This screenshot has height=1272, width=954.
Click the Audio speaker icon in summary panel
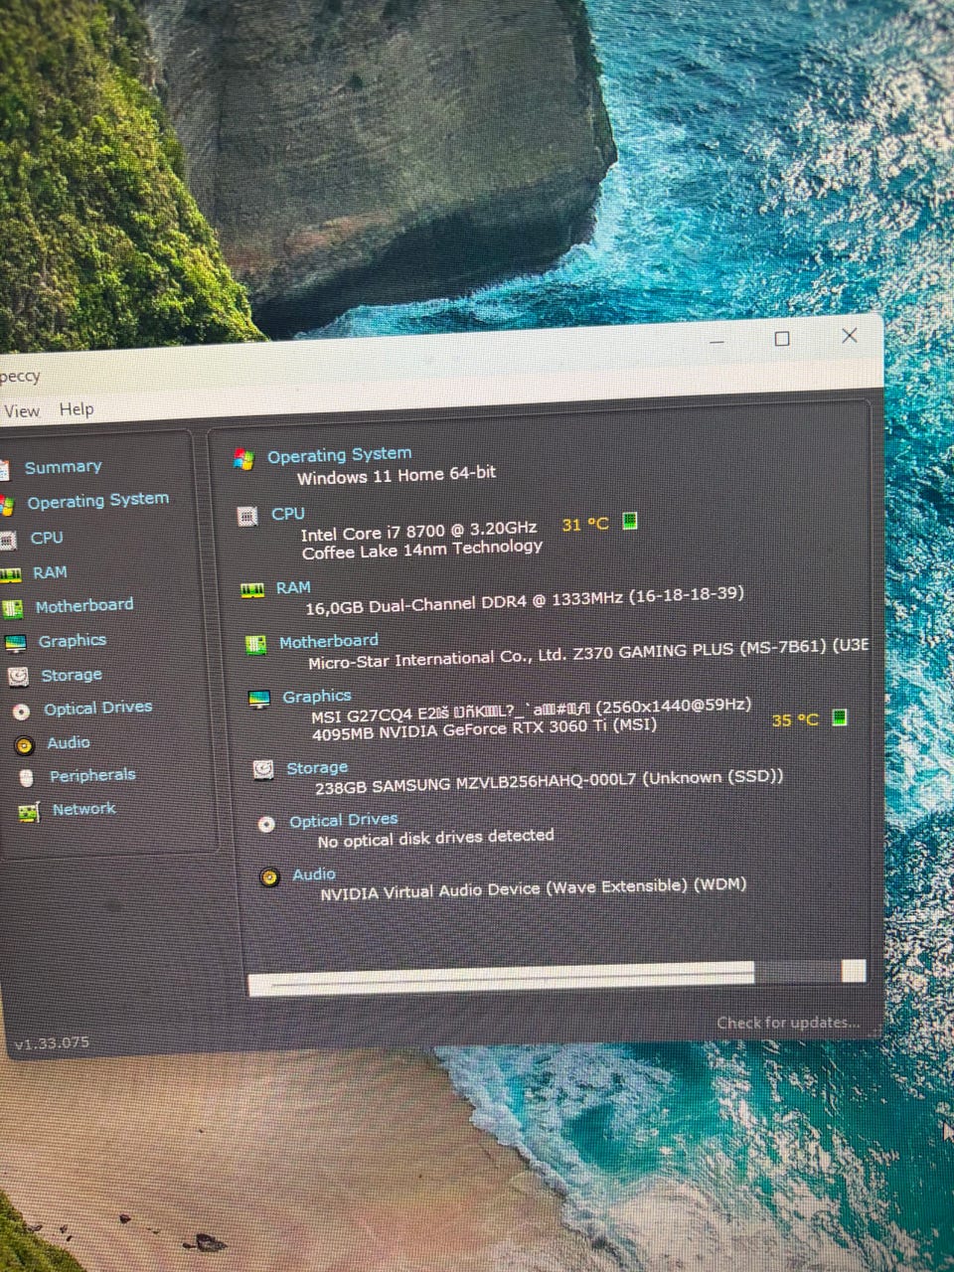269,877
